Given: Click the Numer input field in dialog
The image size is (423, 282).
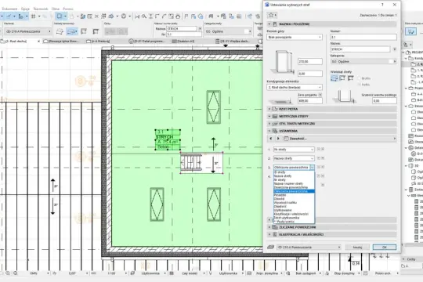Looking at the screenshot, I should (x=363, y=37).
